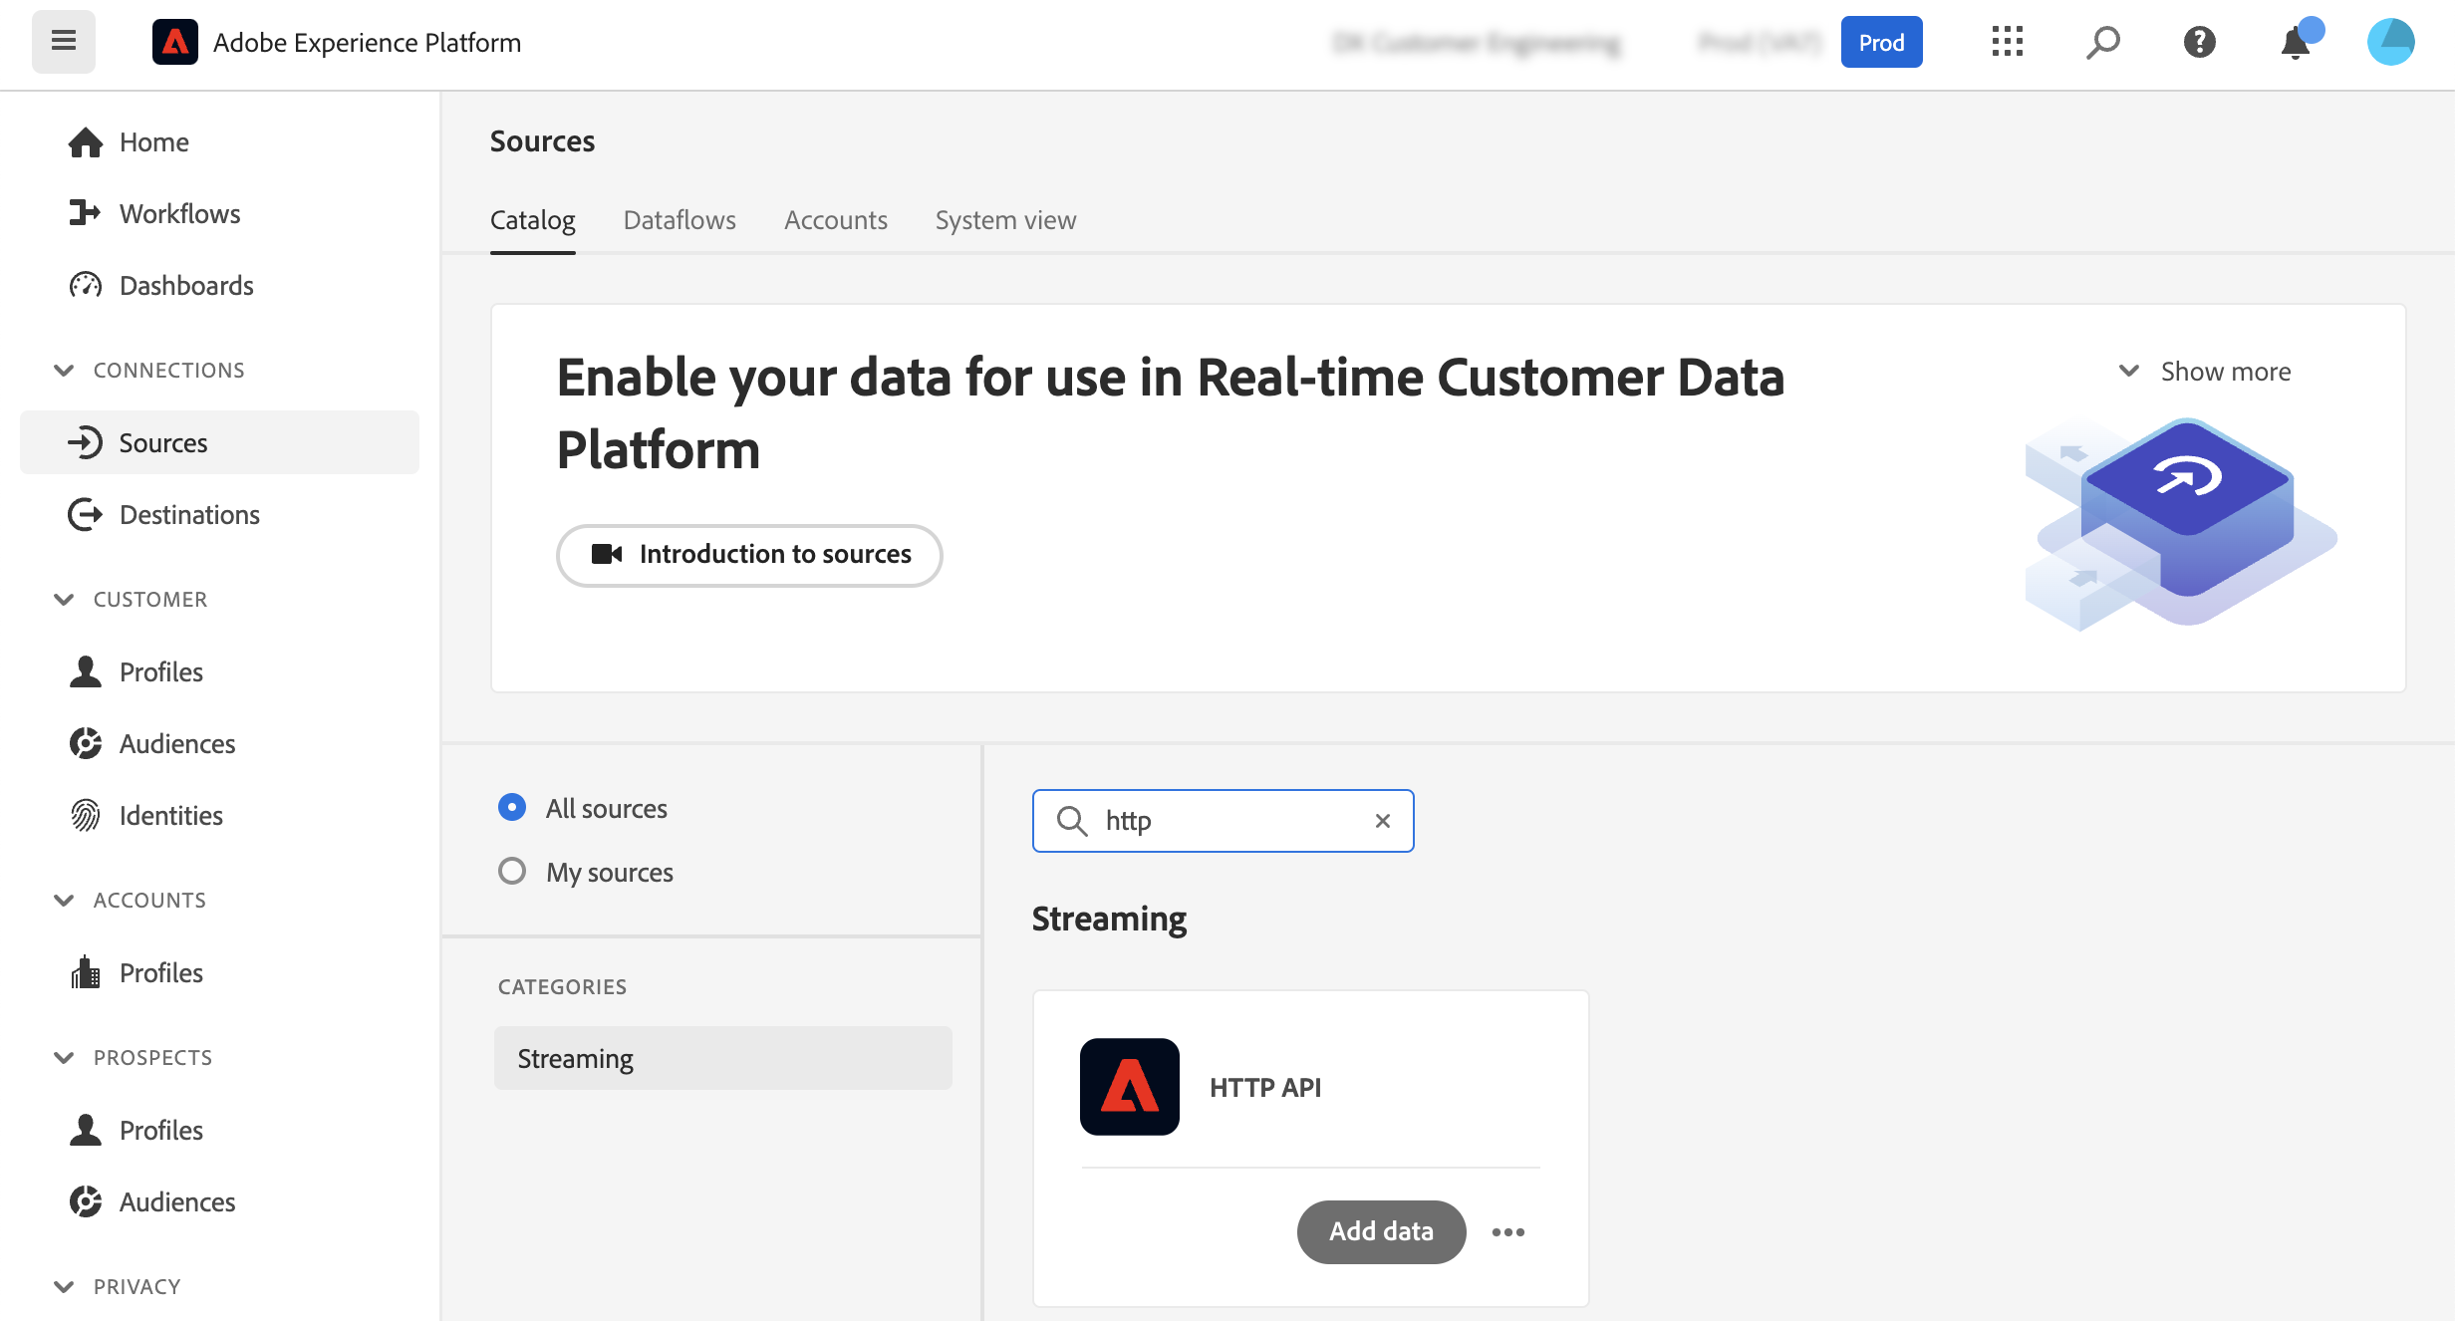Open the app switcher grid icon
The width and height of the screenshot is (2455, 1321).
tap(2007, 42)
